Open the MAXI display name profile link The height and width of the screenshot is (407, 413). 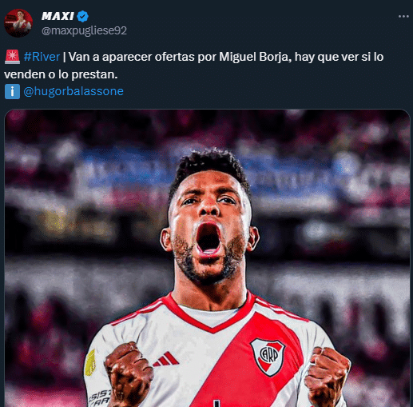pos(58,16)
